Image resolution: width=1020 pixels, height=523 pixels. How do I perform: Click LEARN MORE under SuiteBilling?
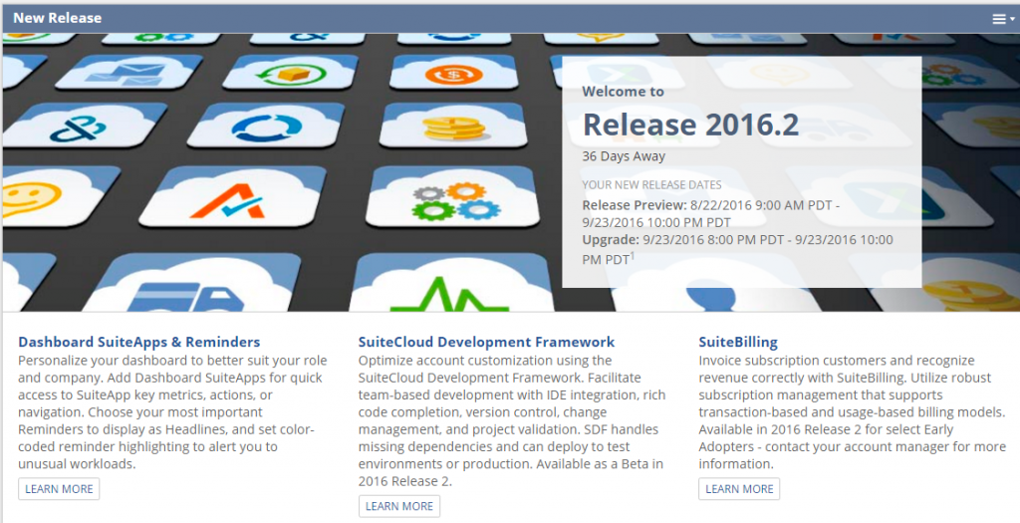click(740, 489)
